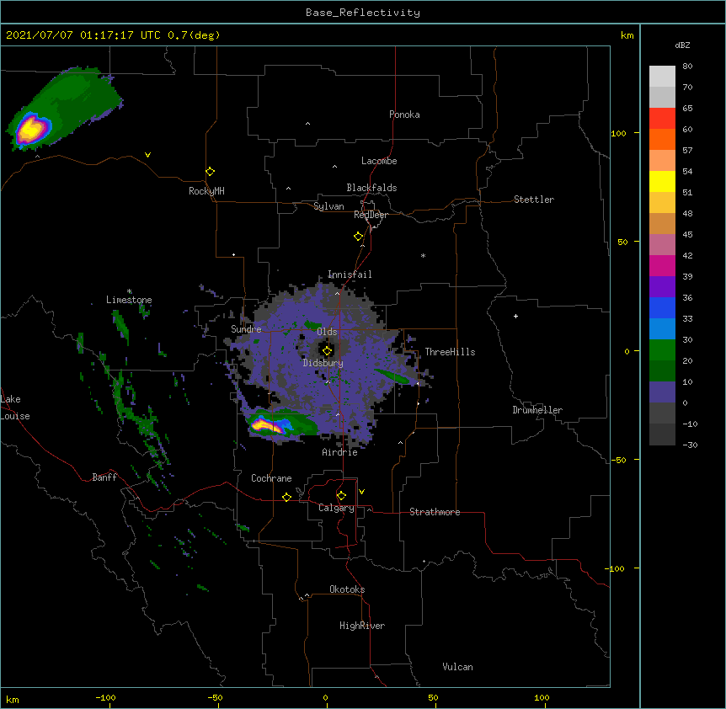Click the Limestone label
726x709 pixels.
[129, 300]
